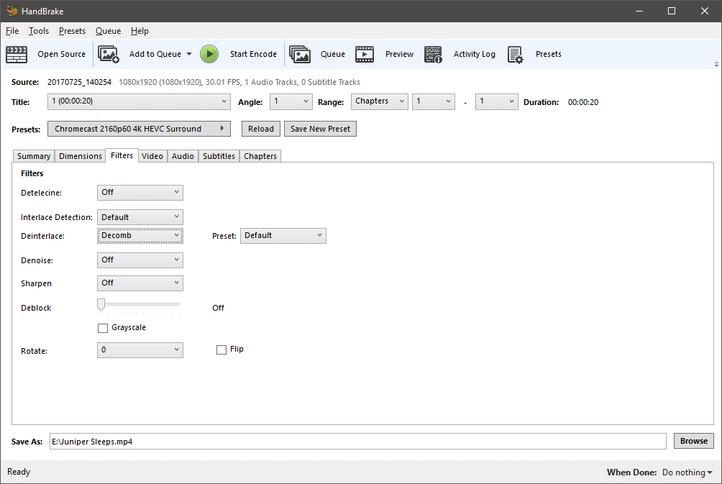Switch to the Dimensions tab
722x484 pixels.
coord(80,156)
